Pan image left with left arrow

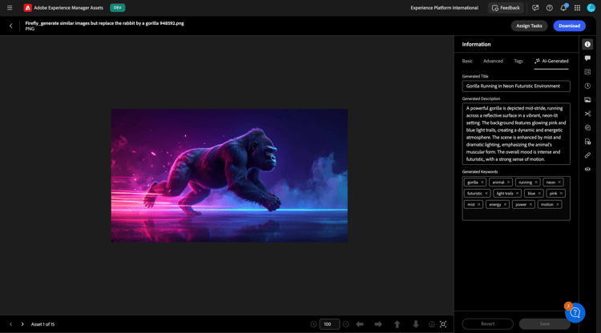(x=360, y=324)
